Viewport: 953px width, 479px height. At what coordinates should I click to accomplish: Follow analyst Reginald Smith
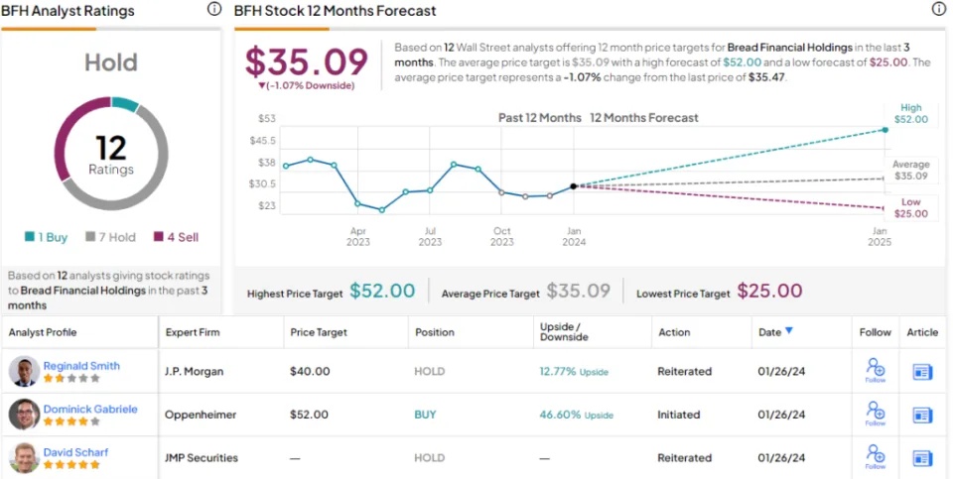[x=876, y=372]
